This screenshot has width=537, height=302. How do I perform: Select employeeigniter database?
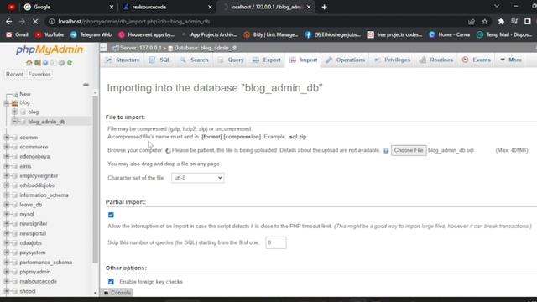(39, 175)
